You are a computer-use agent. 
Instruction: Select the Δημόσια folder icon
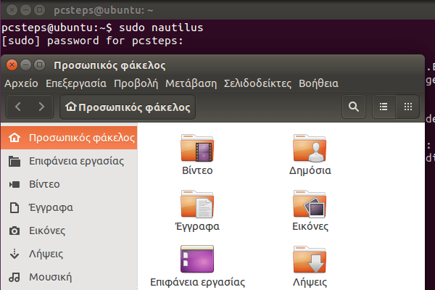coord(310,148)
